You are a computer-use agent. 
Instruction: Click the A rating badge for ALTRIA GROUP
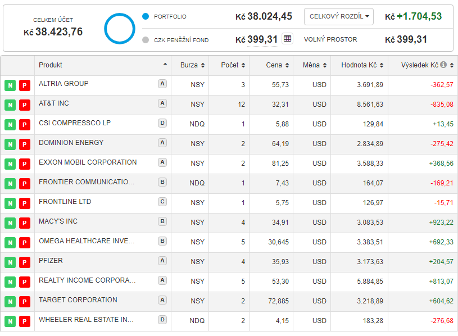pyautogui.click(x=162, y=84)
